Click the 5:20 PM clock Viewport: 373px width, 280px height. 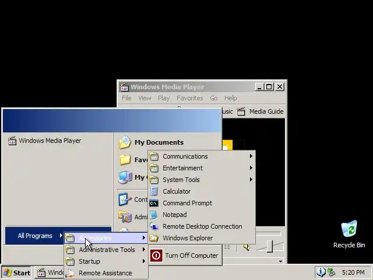pos(353,272)
